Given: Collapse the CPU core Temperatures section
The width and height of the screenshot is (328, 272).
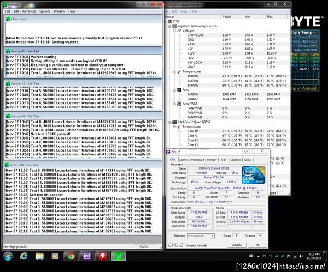Looking at the screenshot, I should (x=174, y=126).
